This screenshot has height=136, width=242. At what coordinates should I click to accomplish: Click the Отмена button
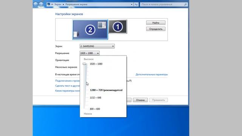(x=140, y=100)
